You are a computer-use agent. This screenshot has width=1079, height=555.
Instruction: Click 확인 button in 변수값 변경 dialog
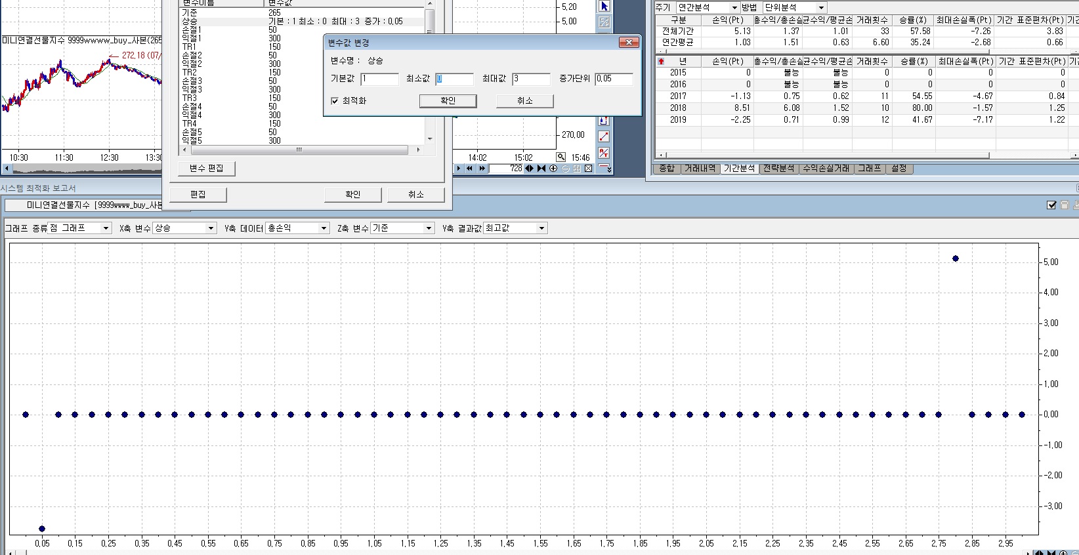[448, 101]
